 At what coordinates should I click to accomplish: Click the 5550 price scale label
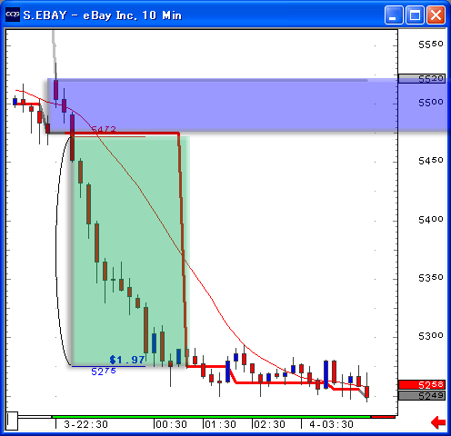pos(431,45)
